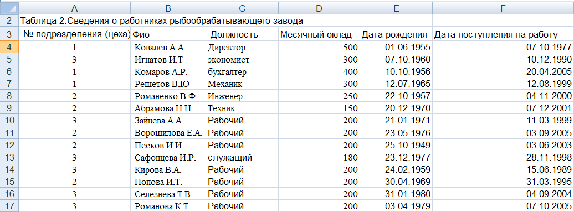Select row 13 header
Image resolution: width=574 pixels, height=212 pixels.
click(x=9, y=157)
